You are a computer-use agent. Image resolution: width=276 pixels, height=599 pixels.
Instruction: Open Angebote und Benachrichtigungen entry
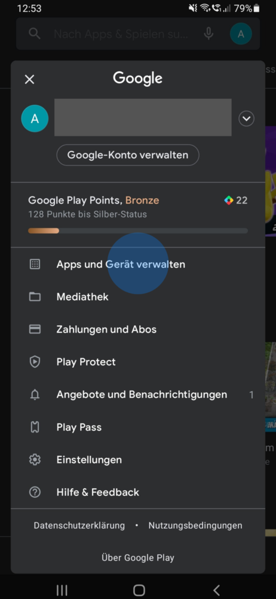[x=138, y=395]
